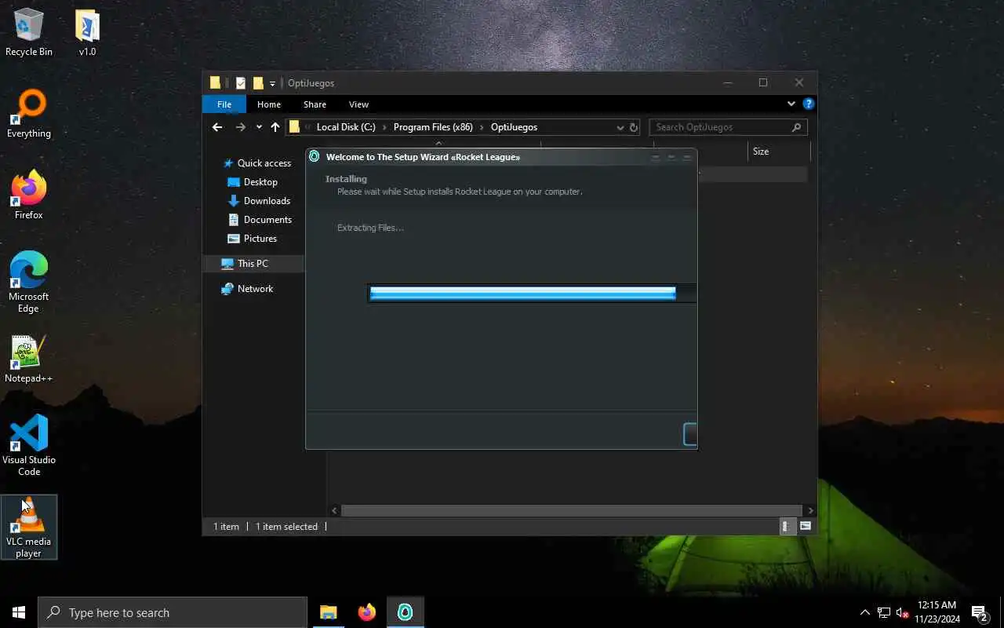This screenshot has width=1004, height=628.
Task: Open the Customize Quick Access Toolbar dropdown
Action: [272, 83]
